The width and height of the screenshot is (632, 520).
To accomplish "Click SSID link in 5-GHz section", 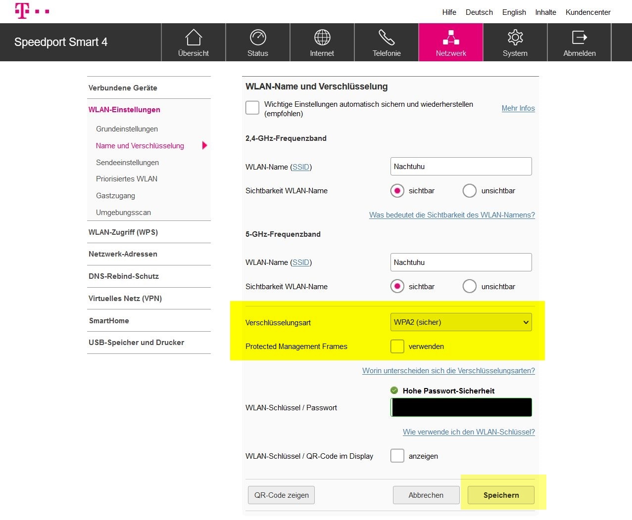I will tap(301, 262).
